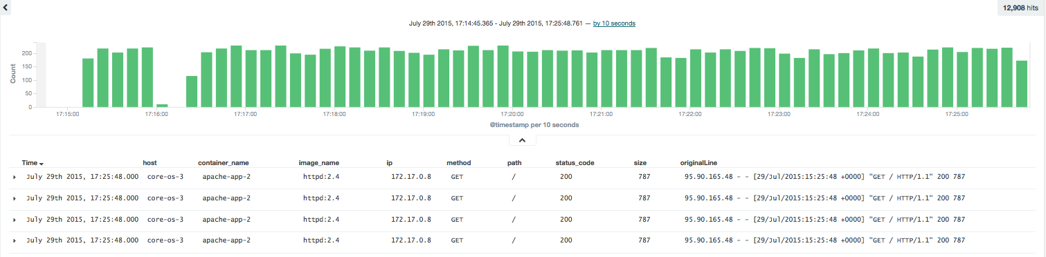The width and height of the screenshot is (1046, 257).
Task: Click the 17:18:00 axis label
Action: pyautogui.click(x=334, y=114)
